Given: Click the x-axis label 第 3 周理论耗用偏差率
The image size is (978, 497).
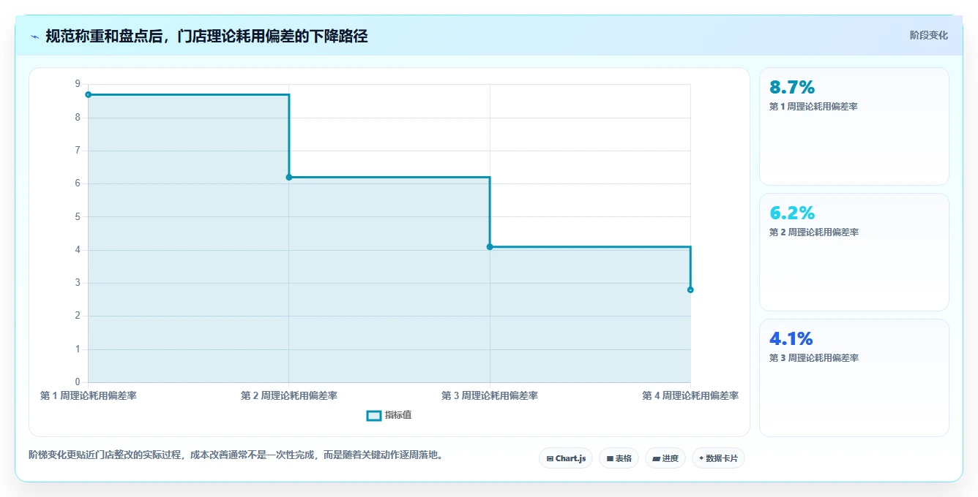Looking at the screenshot, I should (490, 395).
